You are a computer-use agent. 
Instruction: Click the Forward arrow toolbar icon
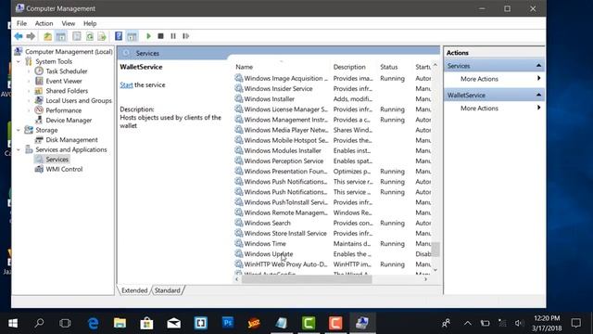point(31,36)
